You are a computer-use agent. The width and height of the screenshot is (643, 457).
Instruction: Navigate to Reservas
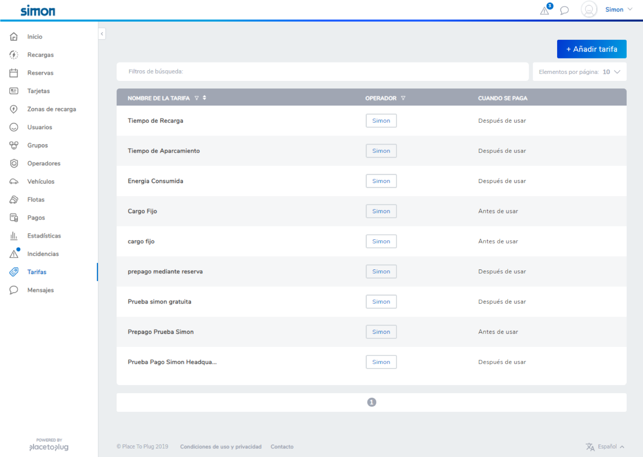tap(41, 73)
